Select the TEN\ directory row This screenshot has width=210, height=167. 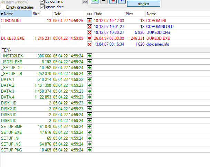tap(105, 50)
